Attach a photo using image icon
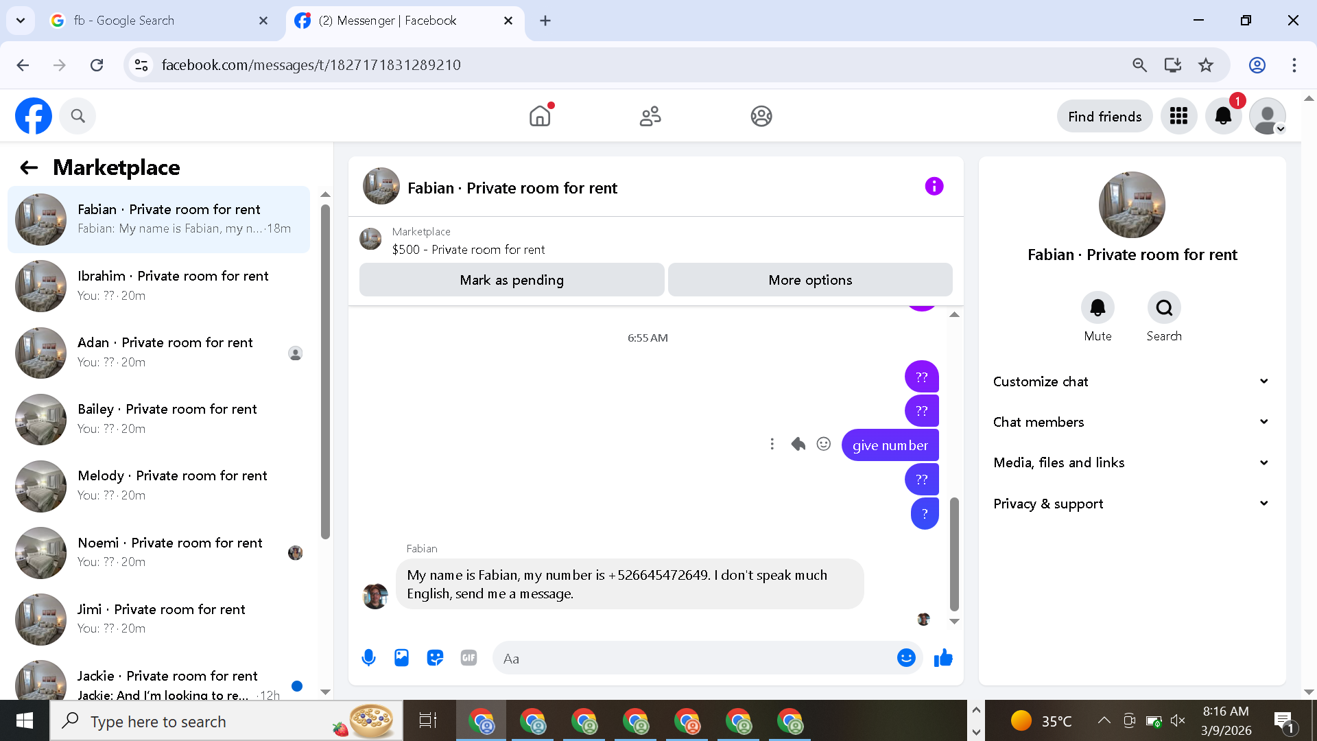1317x741 pixels. click(401, 658)
